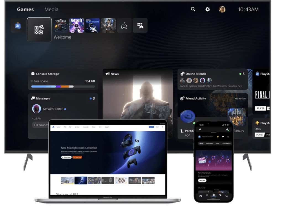
Task: Tap wishlist heart icon on phone
Action: pyautogui.click(x=223, y=137)
